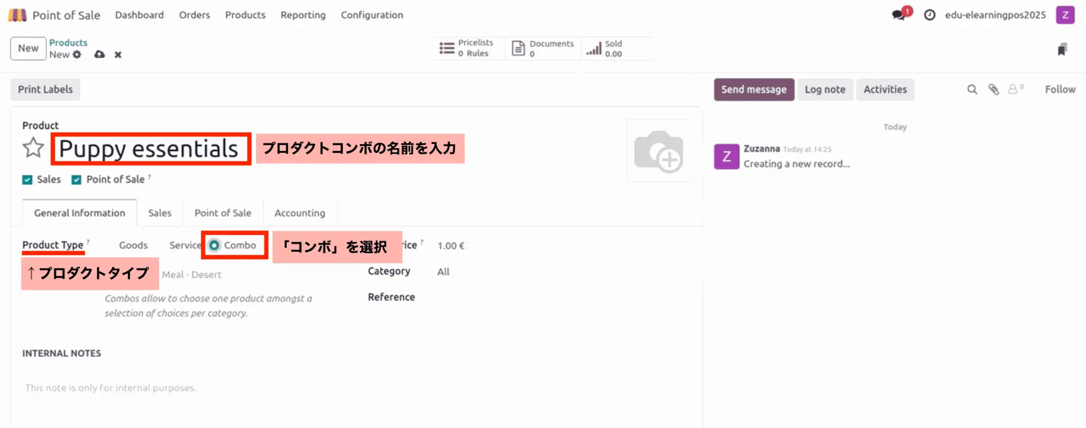Click the Point of Sale app title

coord(66,15)
